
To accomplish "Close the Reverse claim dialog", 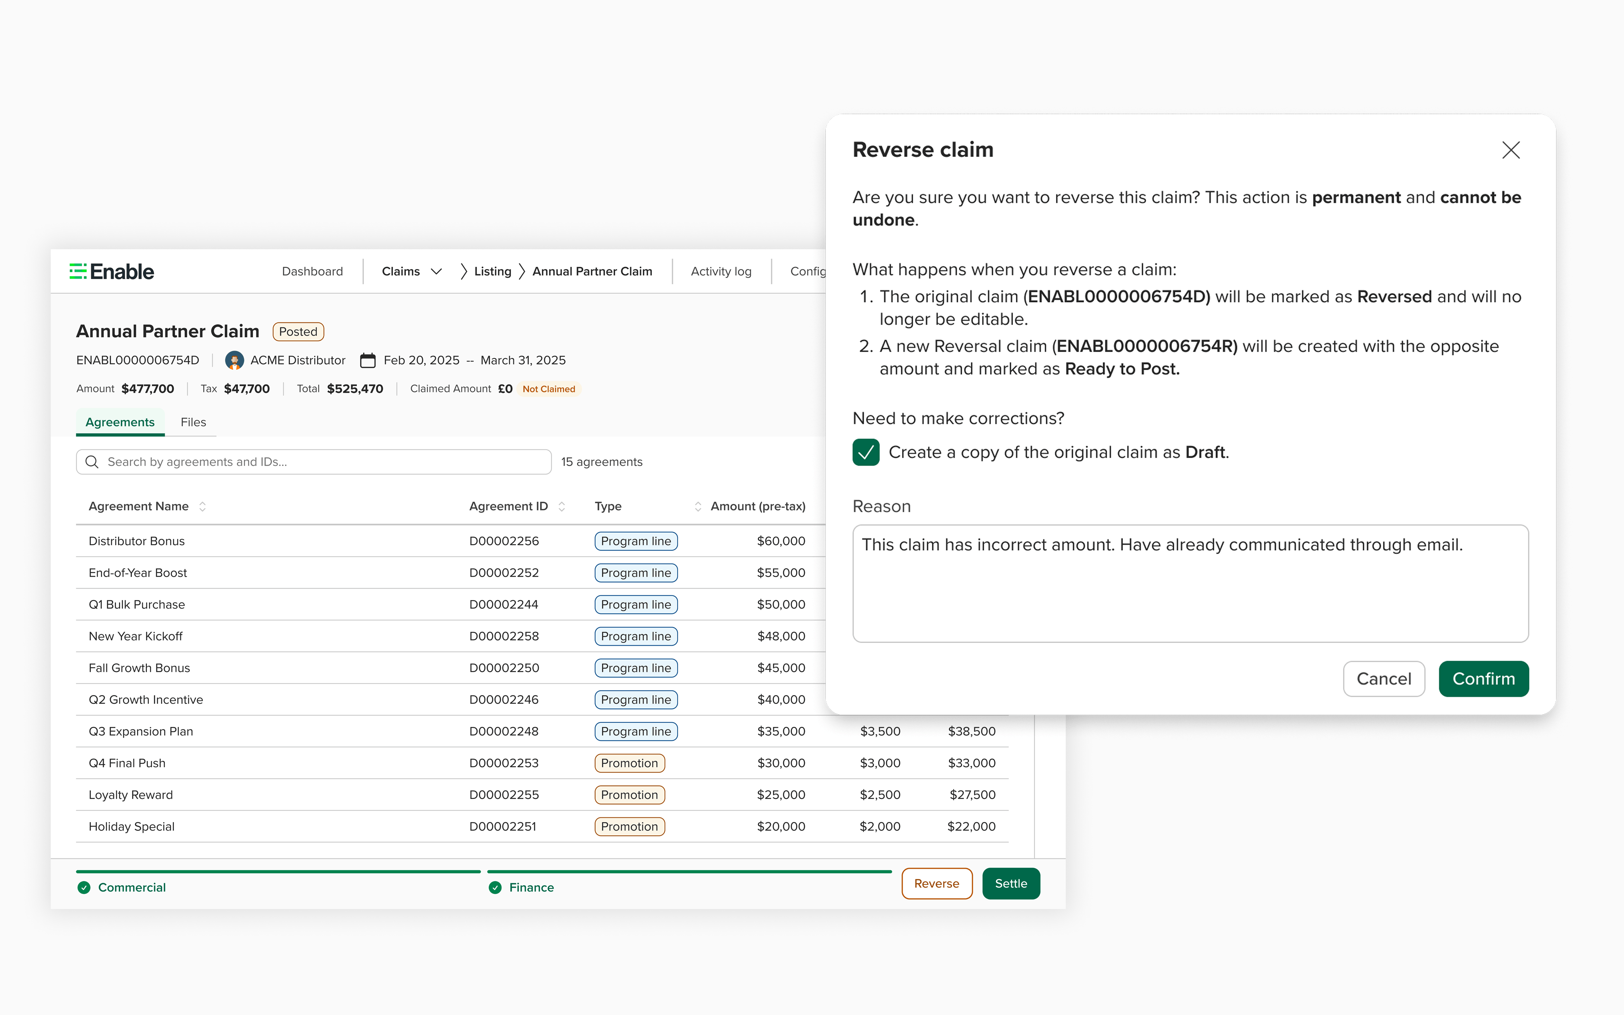I will click(x=1511, y=150).
